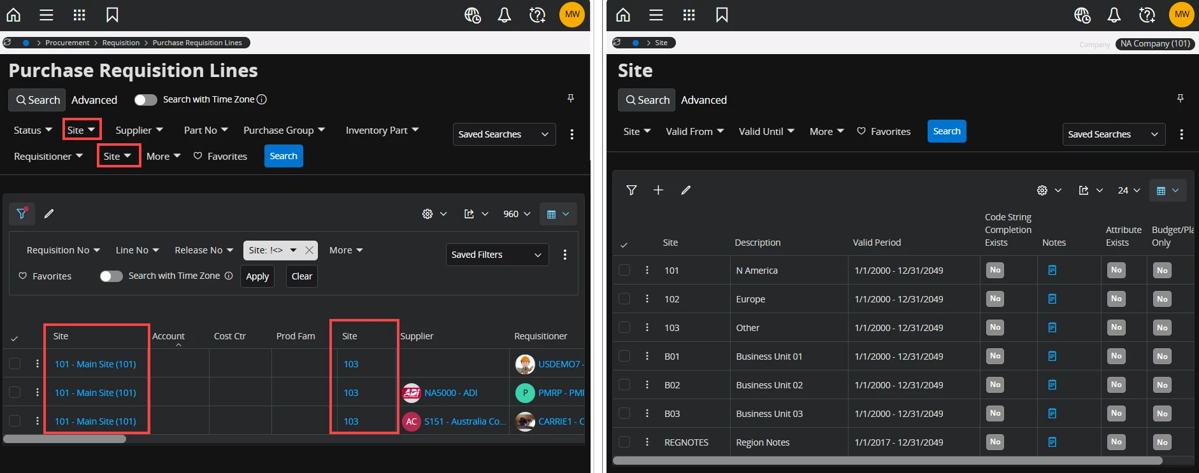Click the home icon in Purchase Requisition Lines window
The image size is (1199, 473).
13,15
